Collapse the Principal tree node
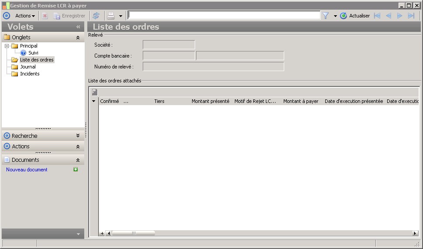Viewport: 423px width, 249px height. [7, 46]
